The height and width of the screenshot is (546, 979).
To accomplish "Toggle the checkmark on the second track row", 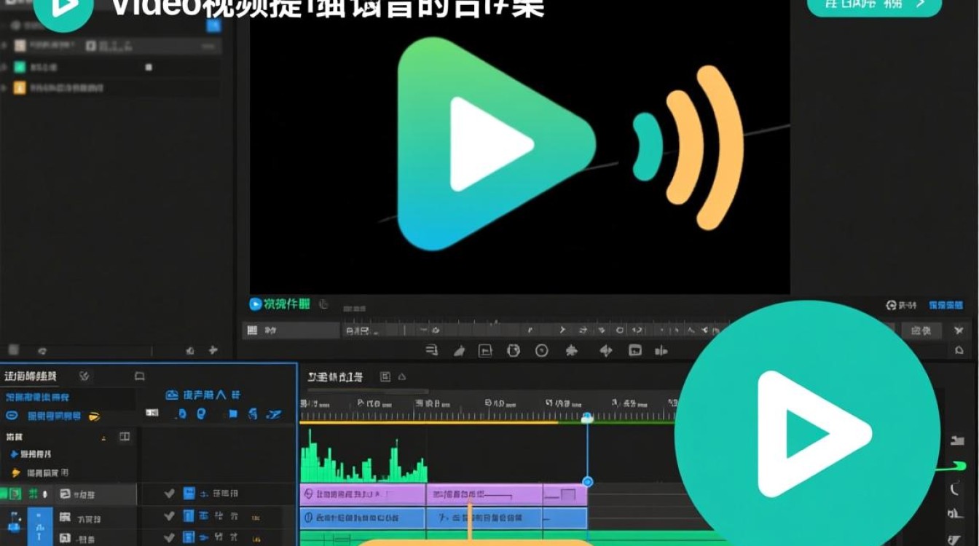I will coord(169,516).
